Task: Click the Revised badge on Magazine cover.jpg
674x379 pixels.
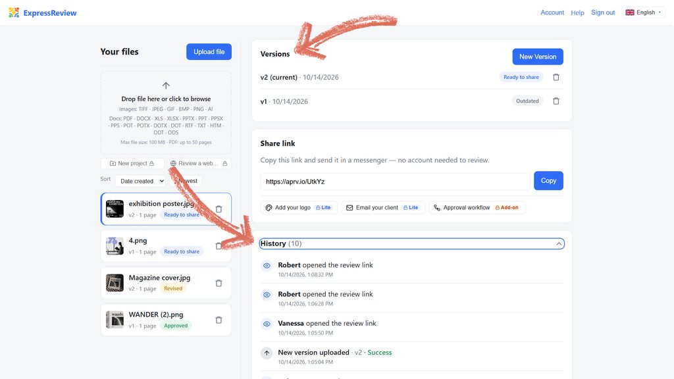Action: (173, 288)
